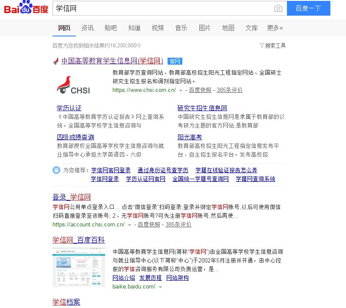Open the 学历认证 sublink
The width and height of the screenshot is (346, 308).
pos(69,108)
